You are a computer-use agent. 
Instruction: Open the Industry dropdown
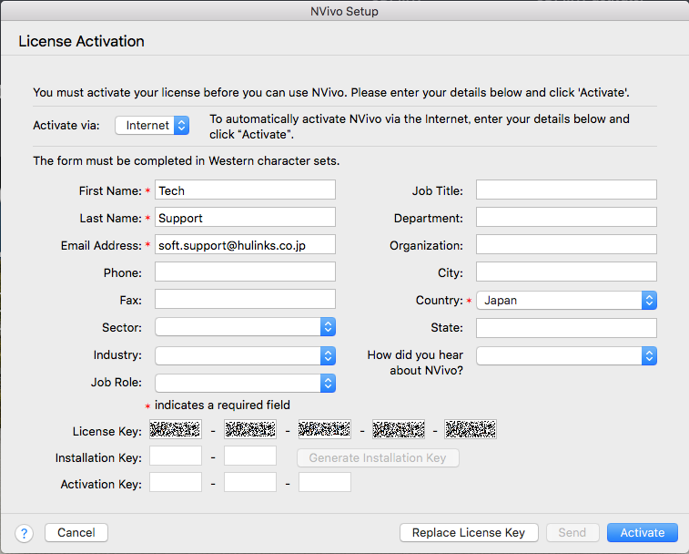coord(245,355)
